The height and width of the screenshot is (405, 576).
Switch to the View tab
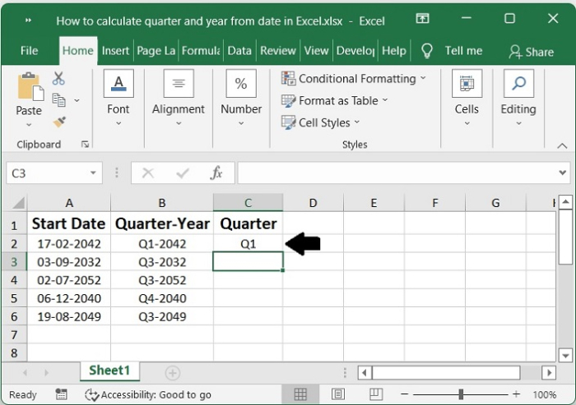[316, 51]
